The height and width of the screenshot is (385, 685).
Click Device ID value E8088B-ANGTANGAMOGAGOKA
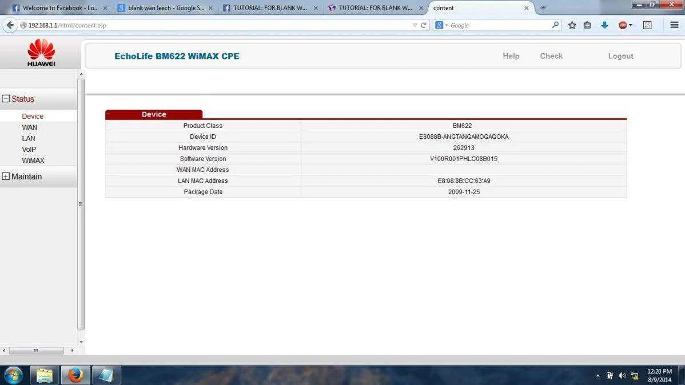(x=464, y=137)
